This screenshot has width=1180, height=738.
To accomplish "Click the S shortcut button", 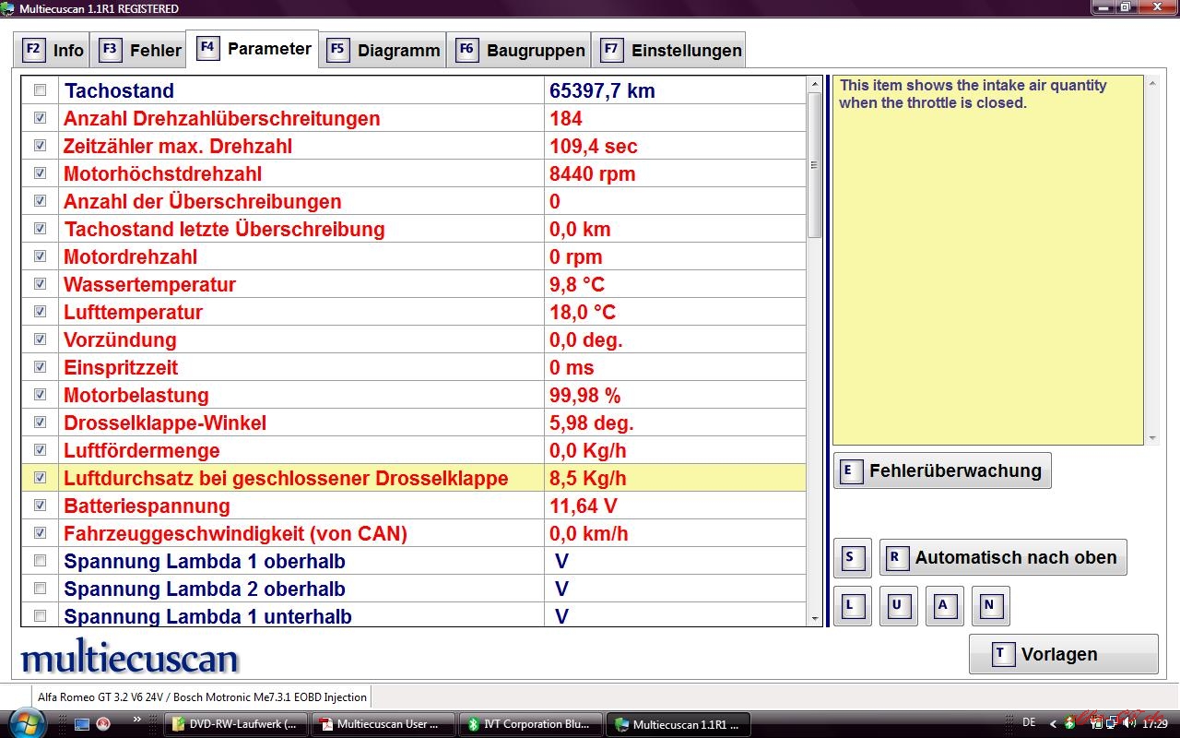I will 852,558.
